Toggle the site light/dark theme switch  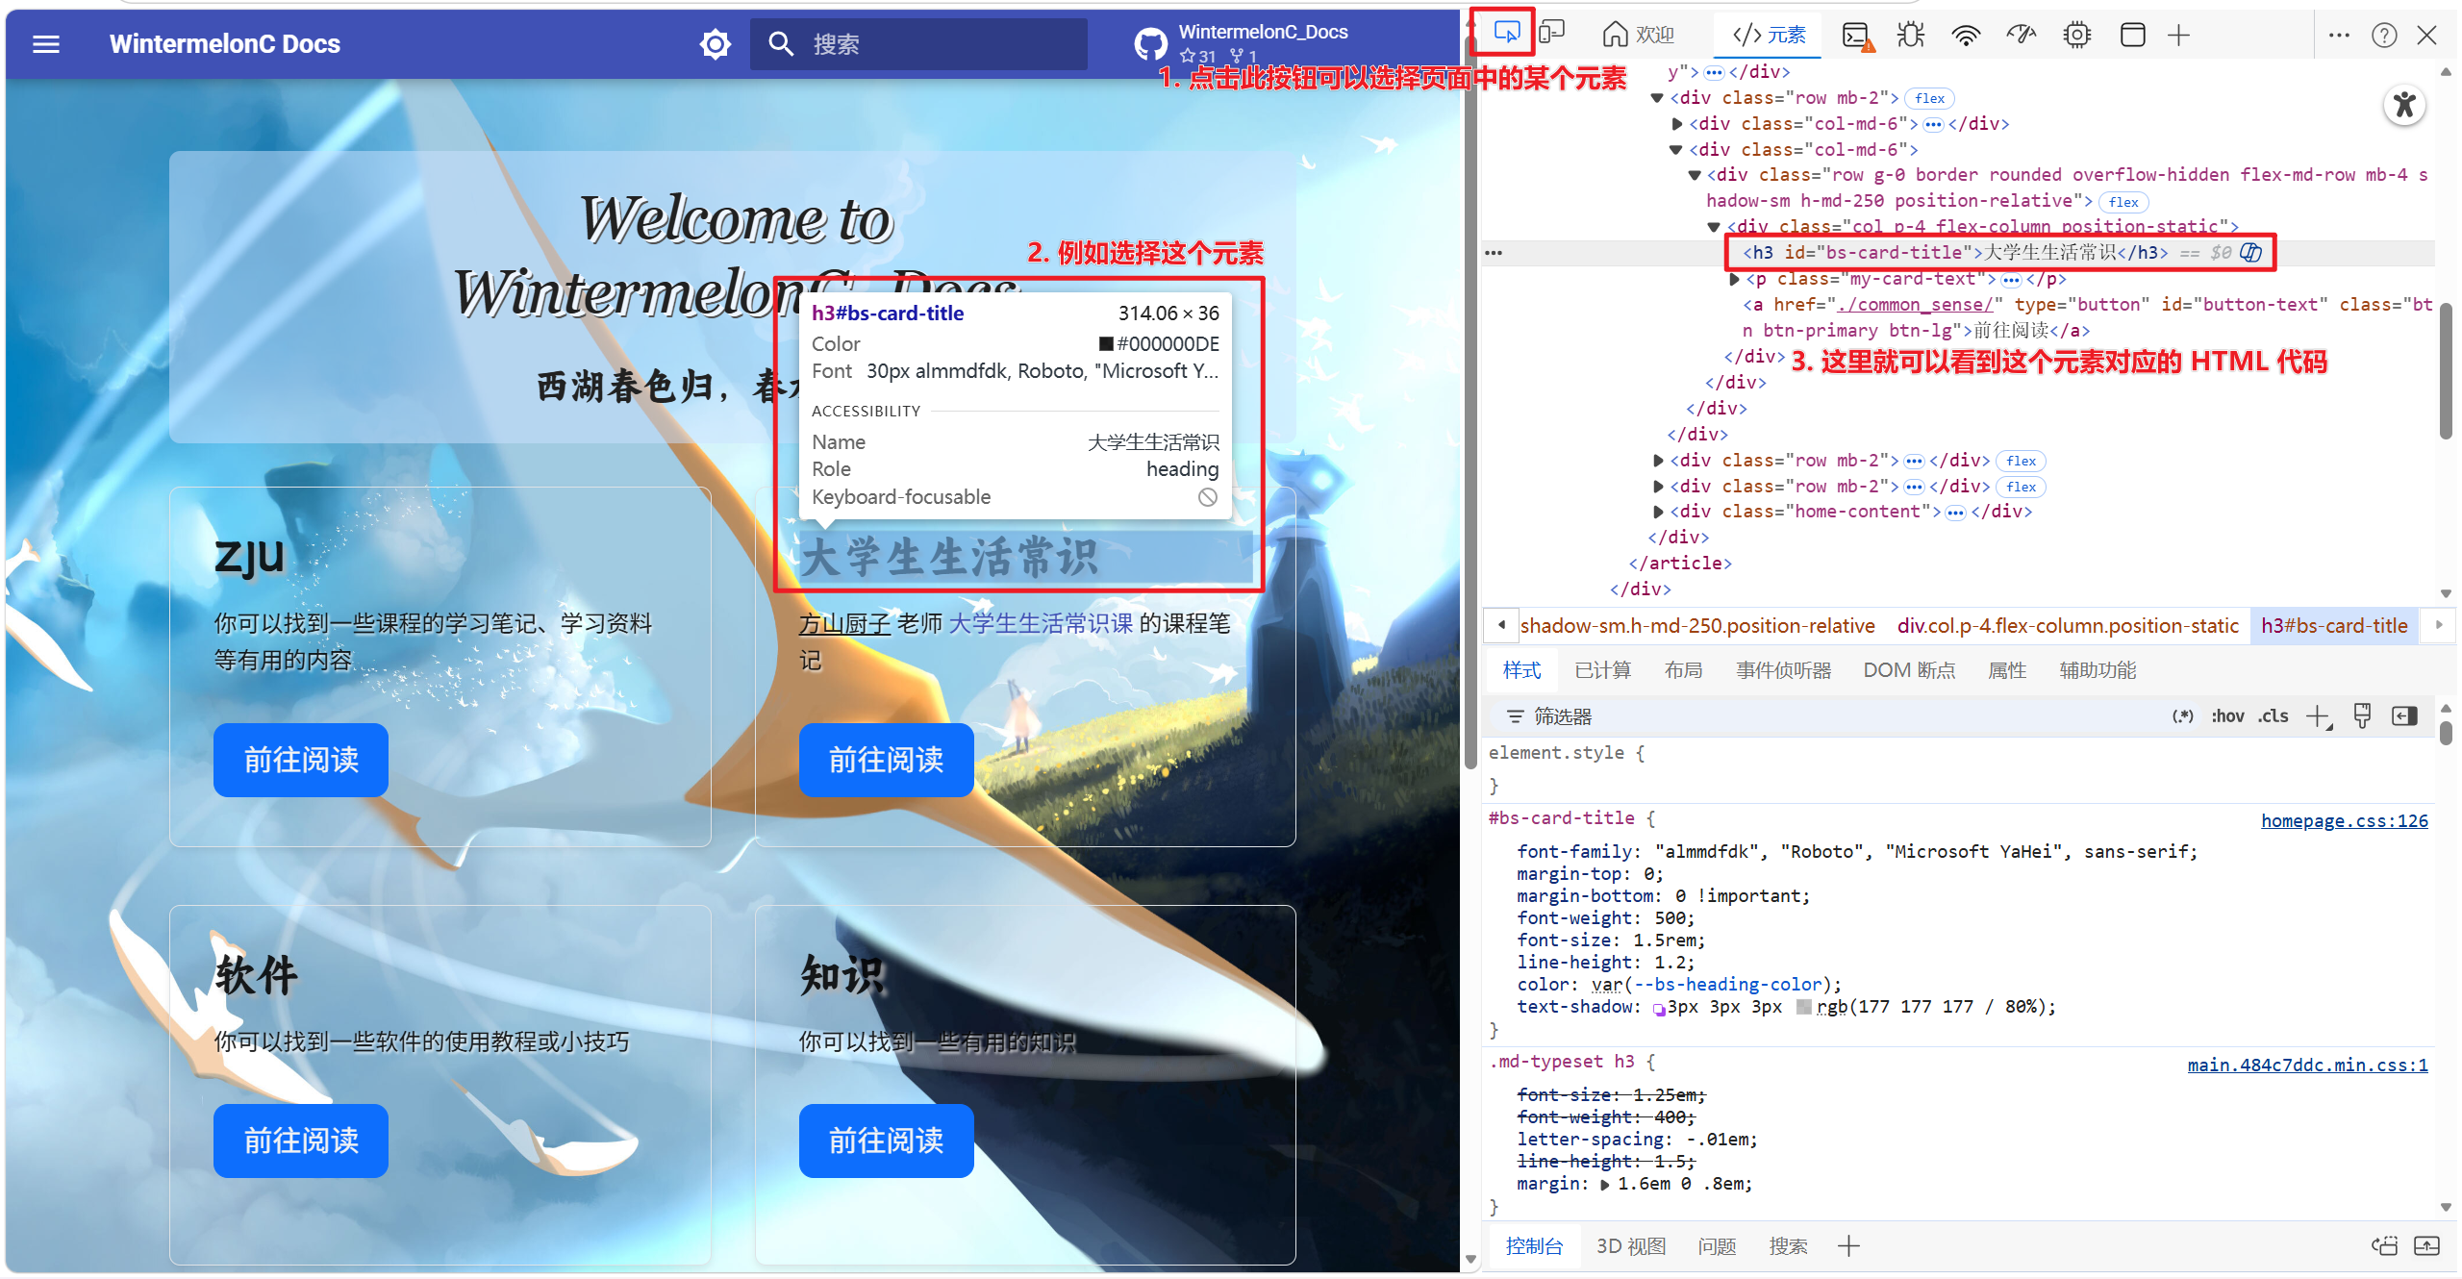coord(715,44)
